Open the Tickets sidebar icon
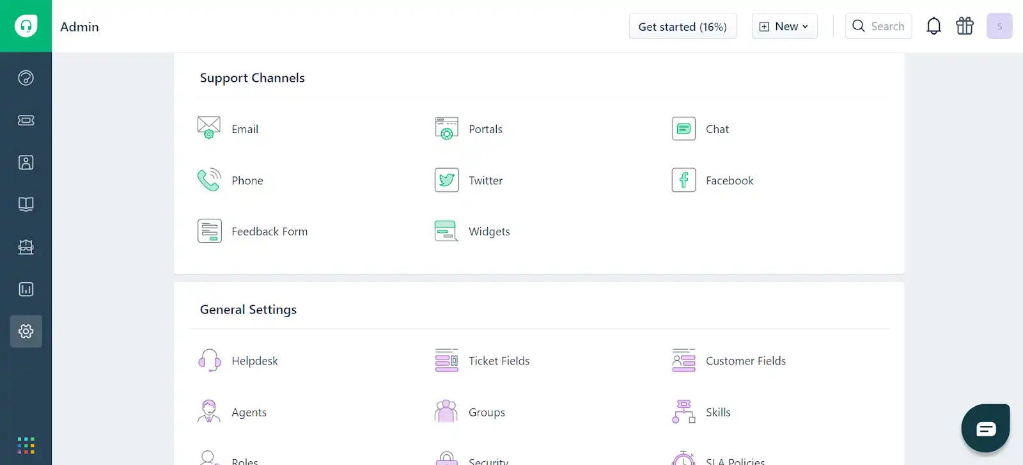 (26, 120)
